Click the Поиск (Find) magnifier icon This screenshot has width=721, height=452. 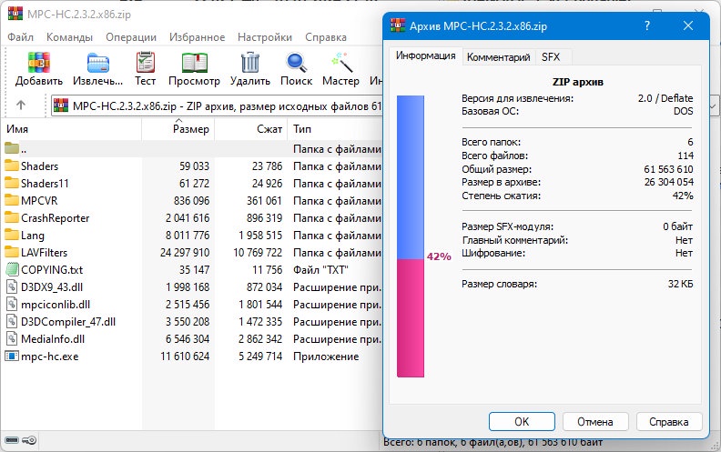(x=297, y=63)
